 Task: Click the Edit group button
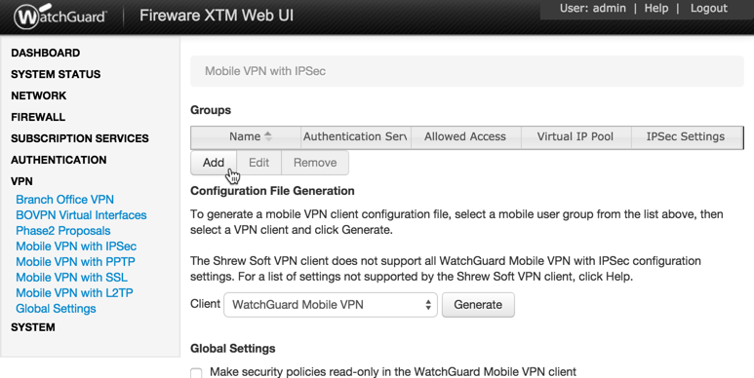tap(258, 163)
